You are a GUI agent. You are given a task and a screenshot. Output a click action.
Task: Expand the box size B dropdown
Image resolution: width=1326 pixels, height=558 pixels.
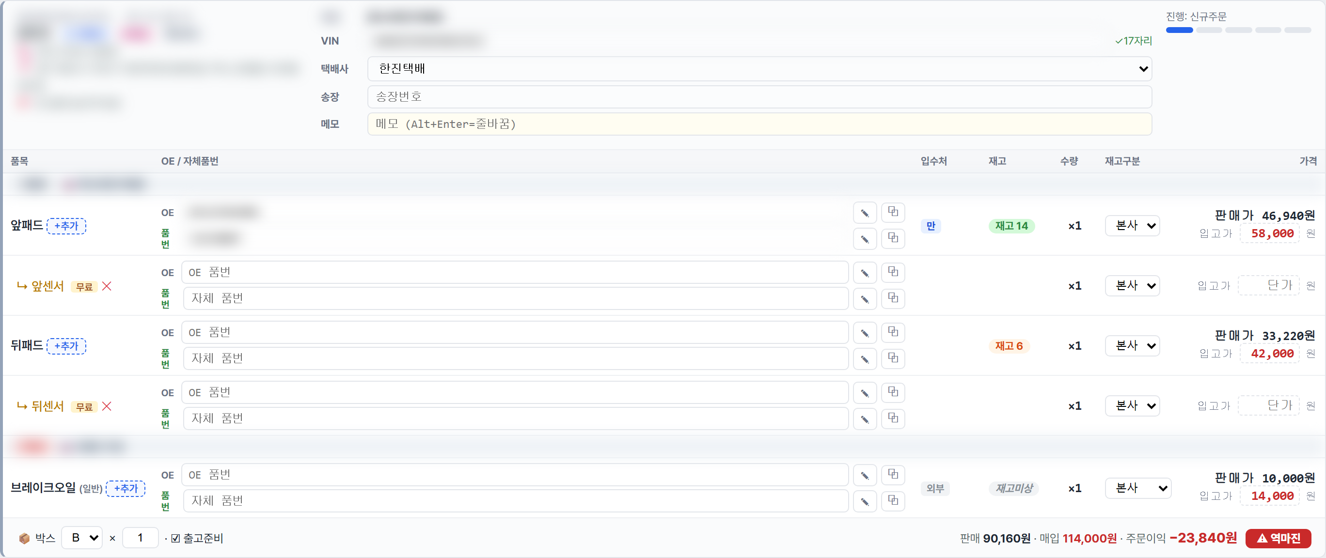pos(82,538)
